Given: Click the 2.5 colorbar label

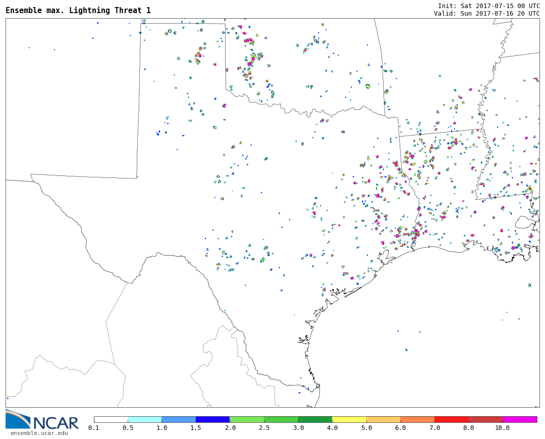Looking at the screenshot, I should tap(264, 428).
